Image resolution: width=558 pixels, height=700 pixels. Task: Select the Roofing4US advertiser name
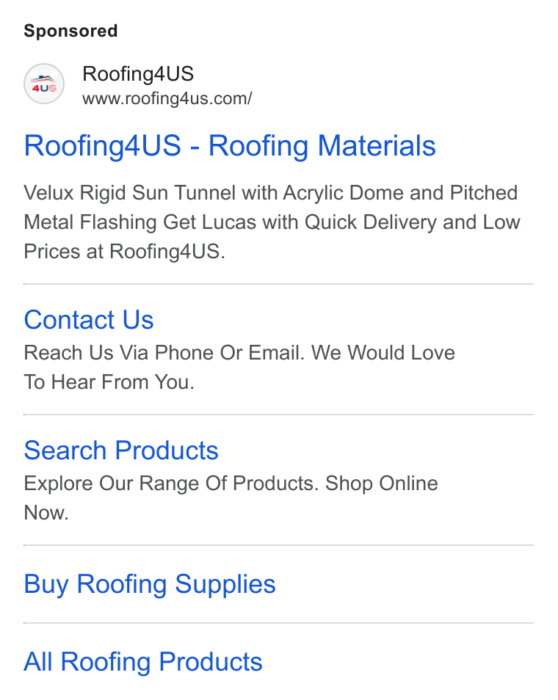tap(138, 73)
